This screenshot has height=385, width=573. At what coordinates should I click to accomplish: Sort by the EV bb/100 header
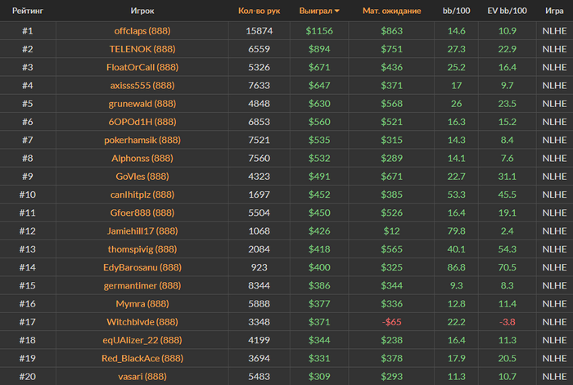pos(507,11)
